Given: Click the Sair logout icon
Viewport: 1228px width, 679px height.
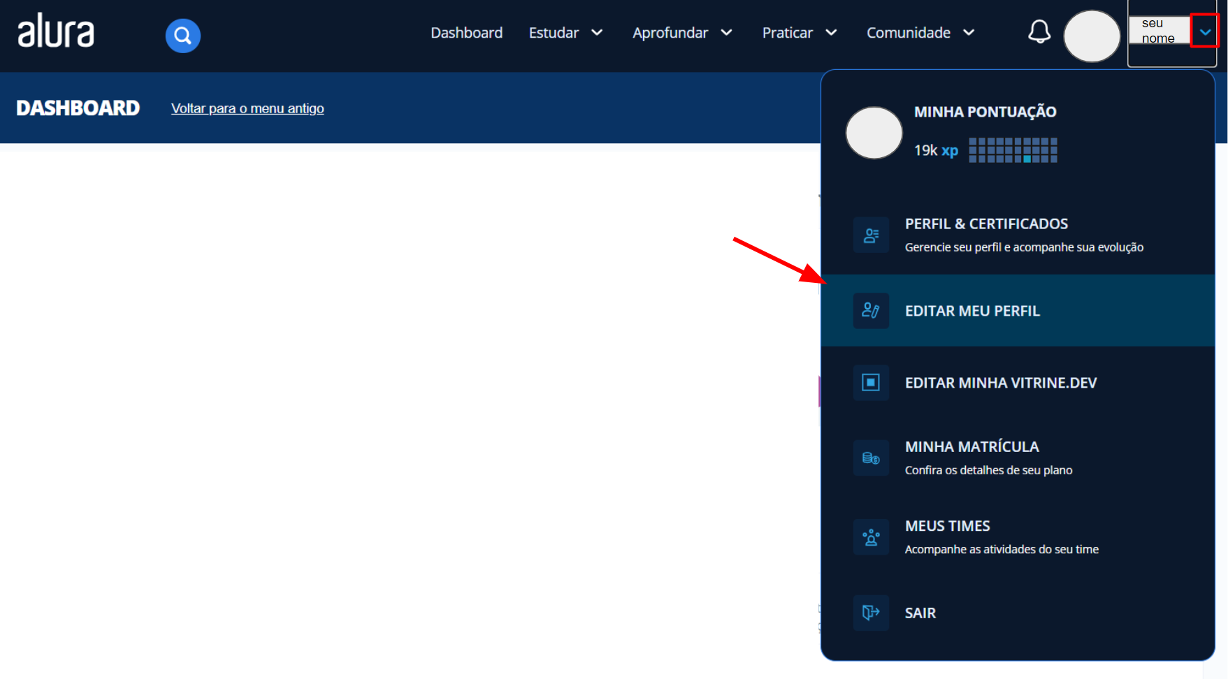Looking at the screenshot, I should pos(870,613).
